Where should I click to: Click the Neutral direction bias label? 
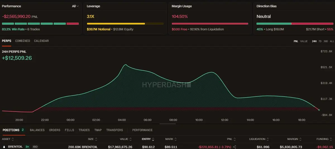(x=264, y=16)
